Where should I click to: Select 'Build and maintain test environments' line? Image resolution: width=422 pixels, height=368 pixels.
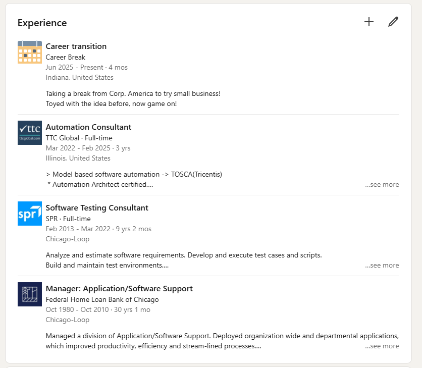click(107, 266)
